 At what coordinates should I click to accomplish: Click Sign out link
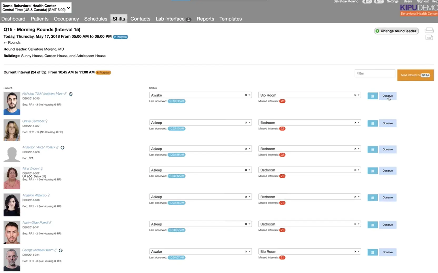423,2
